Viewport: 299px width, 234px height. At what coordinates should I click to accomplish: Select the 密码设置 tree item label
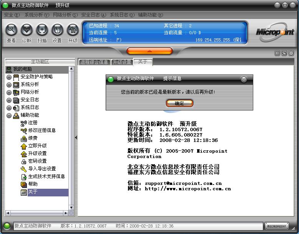click(37, 161)
